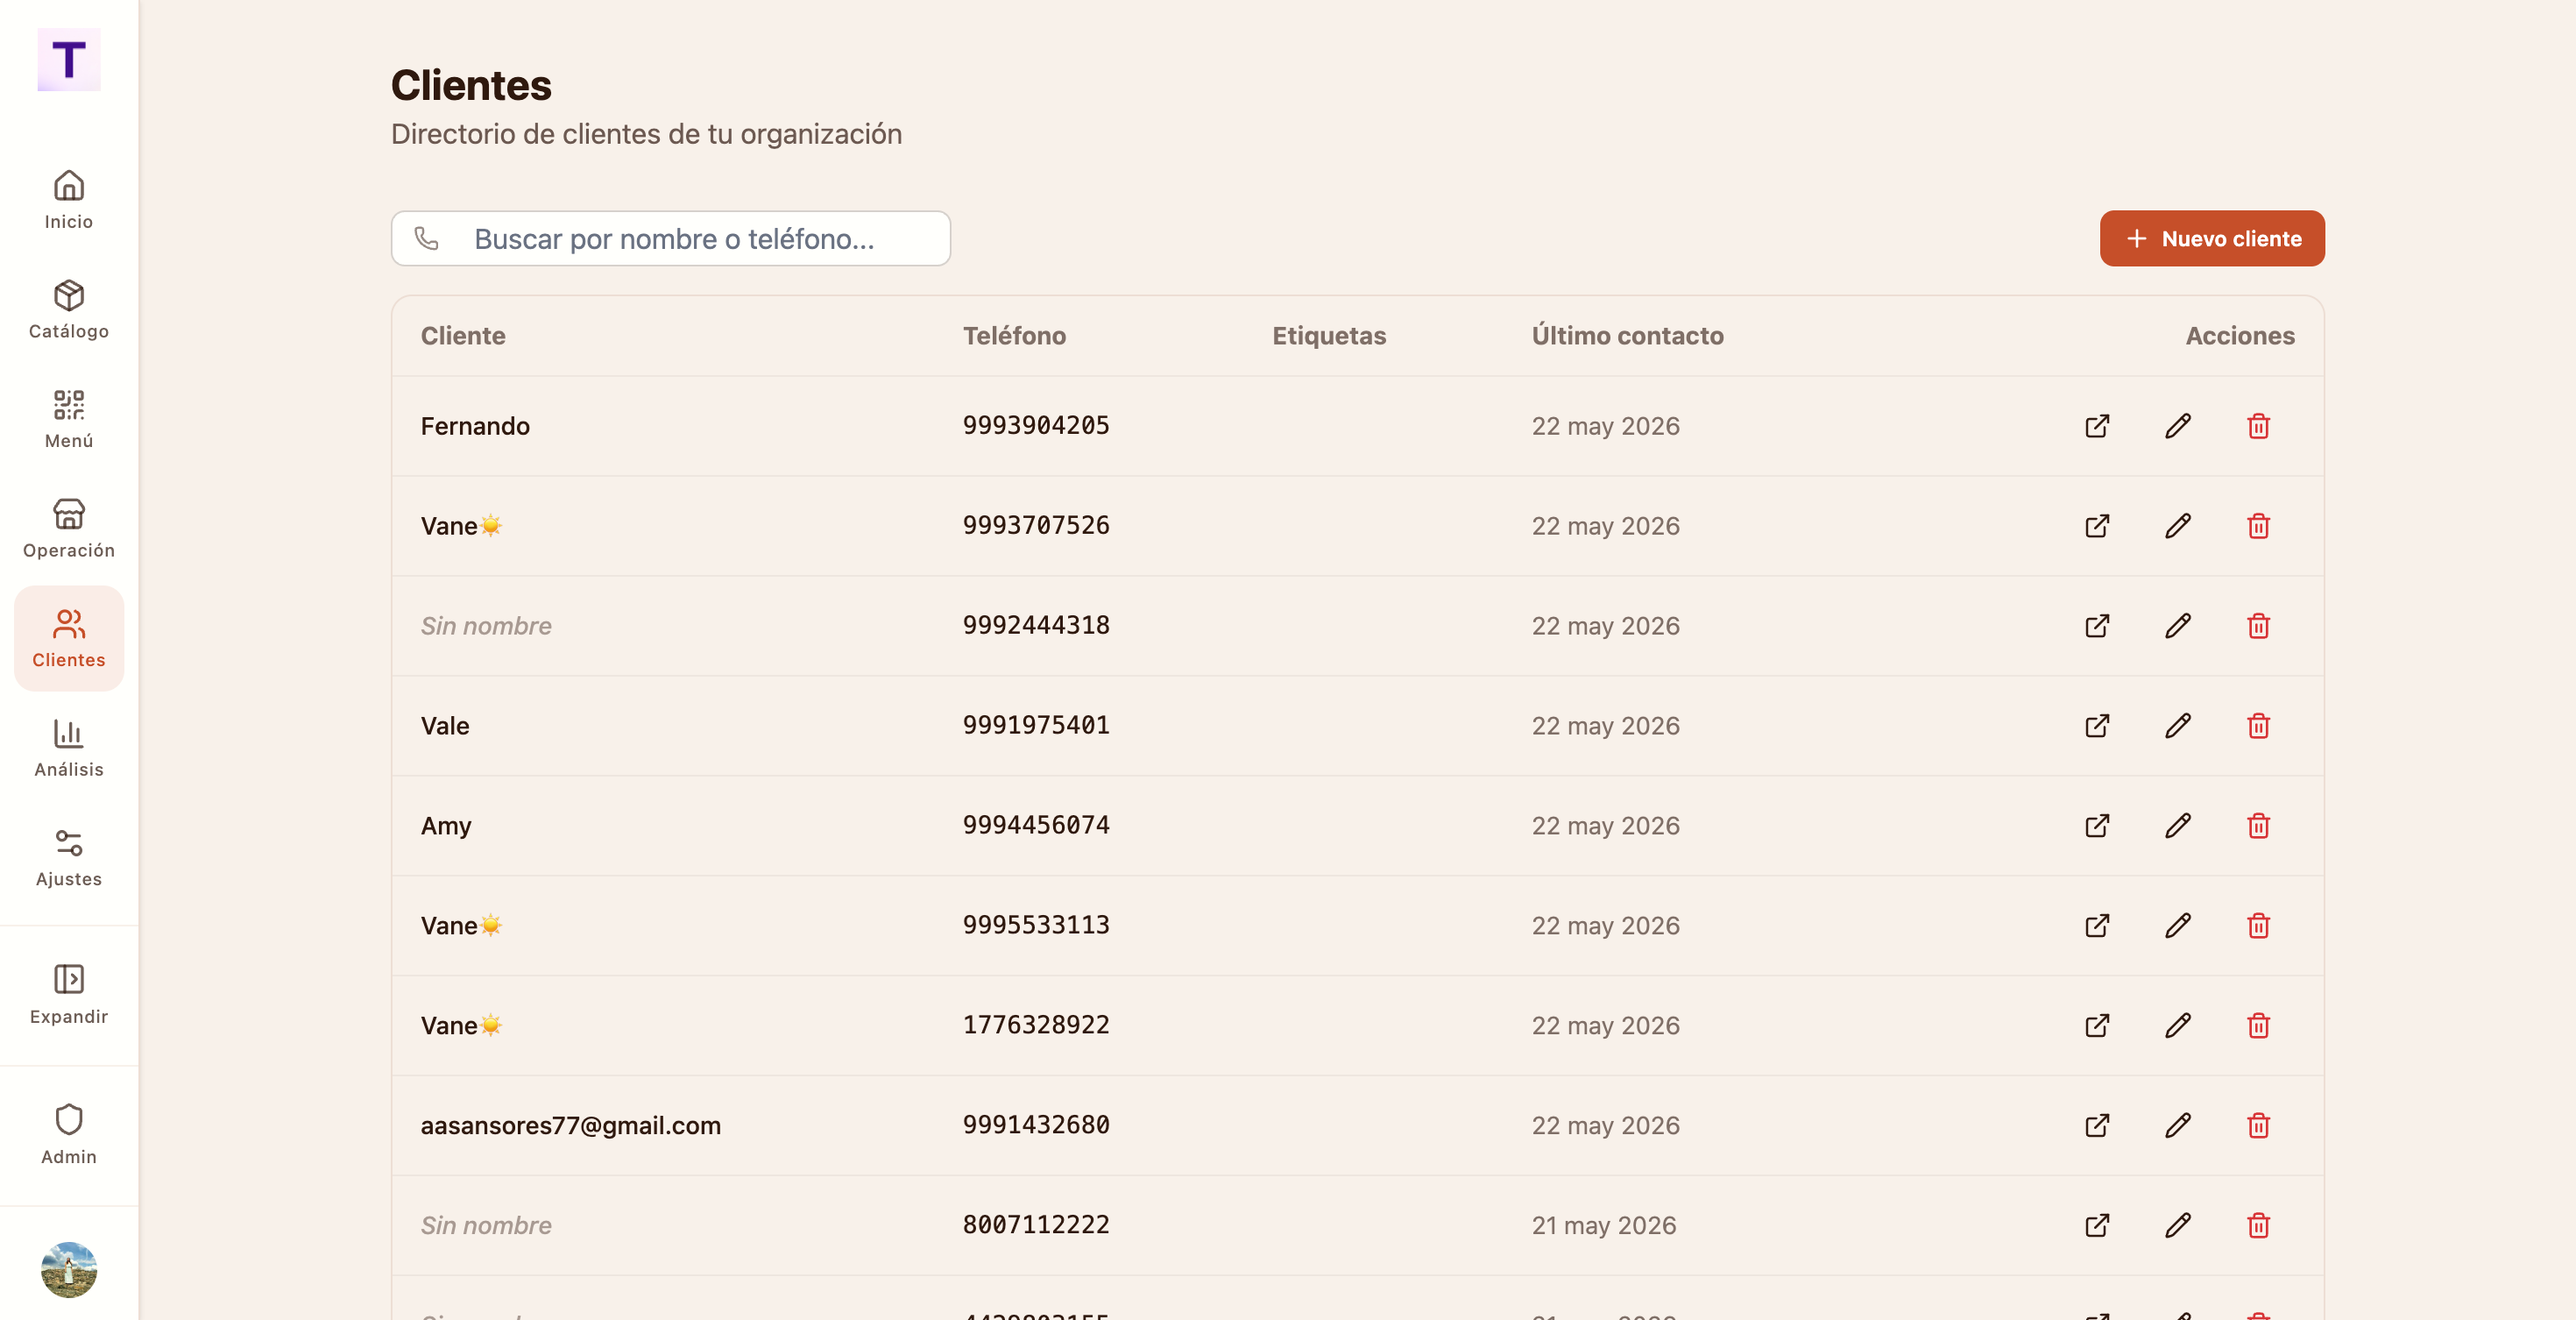Click the Último contacto column header
Image resolution: width=2576 pixels, height=1320 pixels.
[1627, 336]
